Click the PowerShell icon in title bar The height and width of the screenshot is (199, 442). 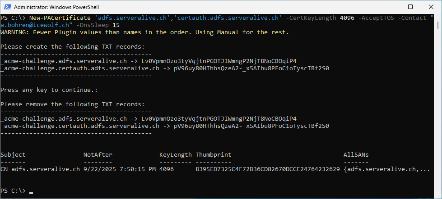click(x=8, y=7)
